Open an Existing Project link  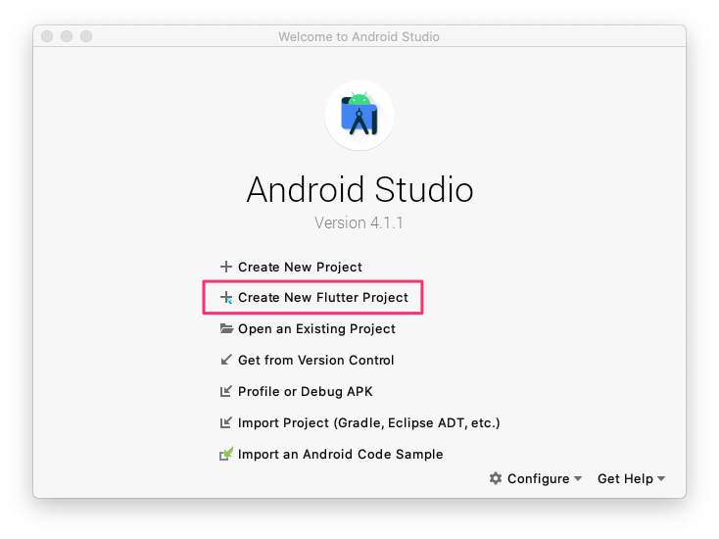pos(316,329)
